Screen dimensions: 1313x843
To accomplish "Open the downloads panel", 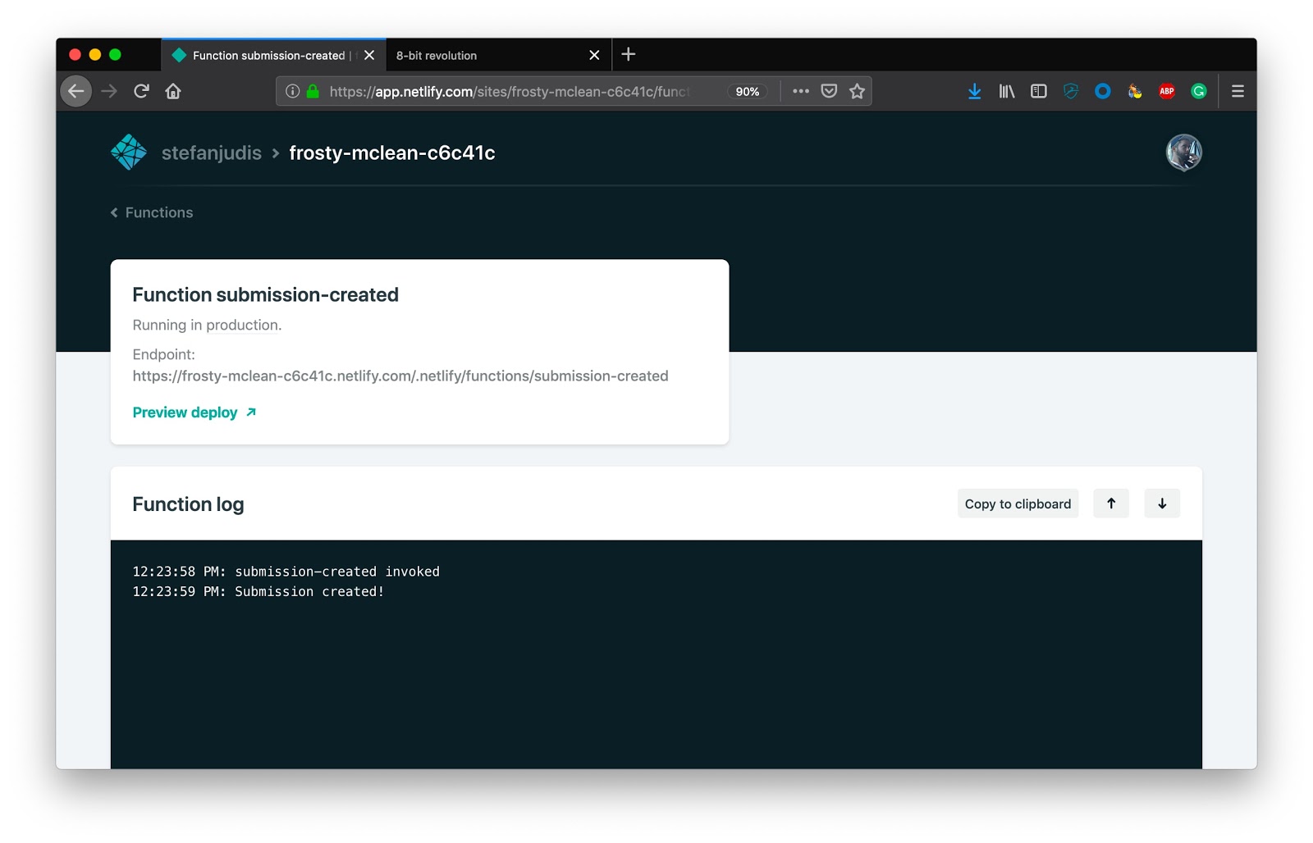I will click(974, 91).
